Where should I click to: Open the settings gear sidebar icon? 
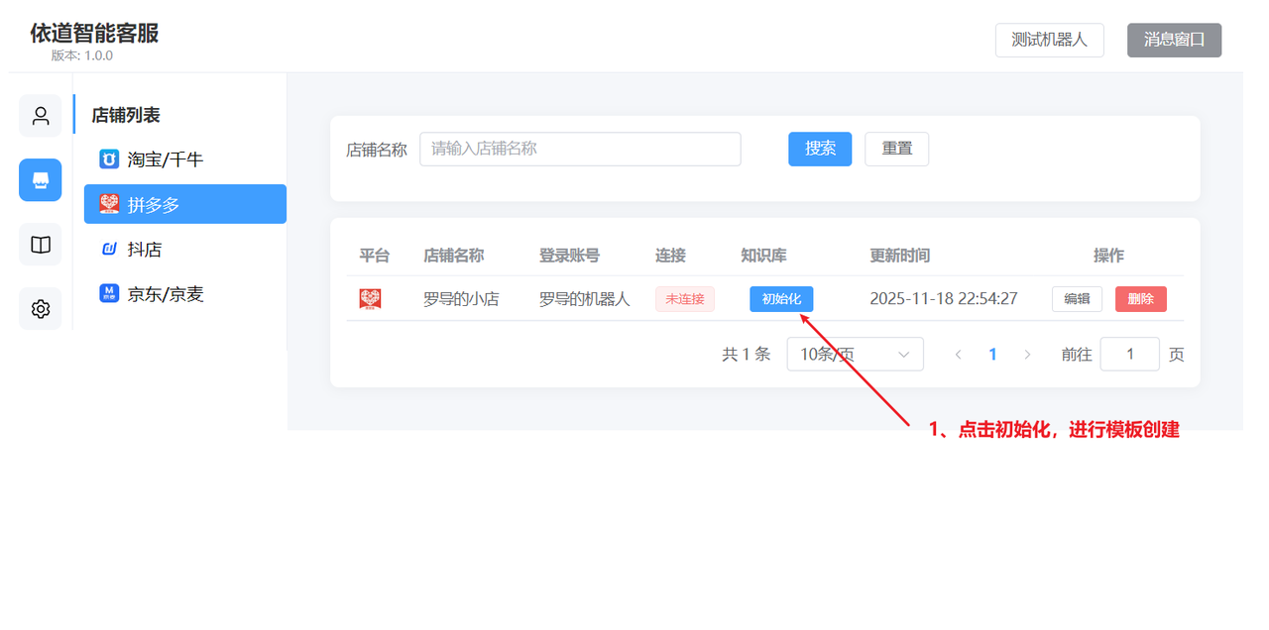click(41, 309)
